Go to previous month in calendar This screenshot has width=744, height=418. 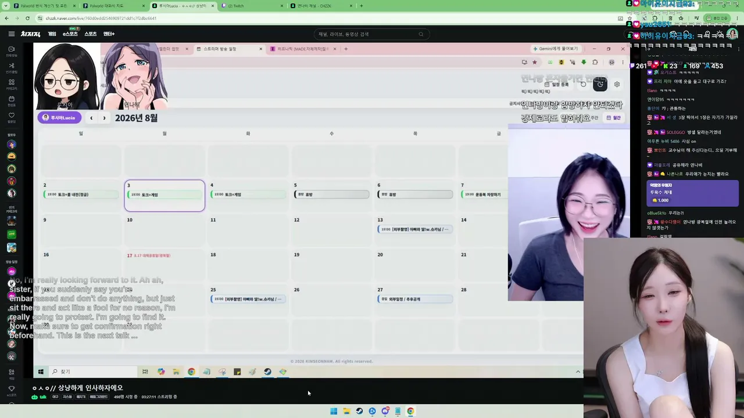[x=91, y=118]
